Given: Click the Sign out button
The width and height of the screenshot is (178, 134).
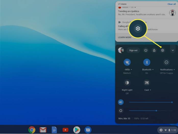Looking at the screenshot, I should [133, 50].
